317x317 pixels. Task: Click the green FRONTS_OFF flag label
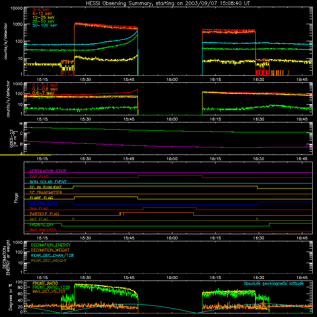(42, 225)
